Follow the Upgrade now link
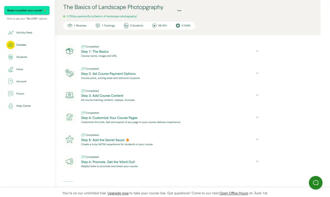The width and height of the screenshot is (330, 197). coord(118,193)
